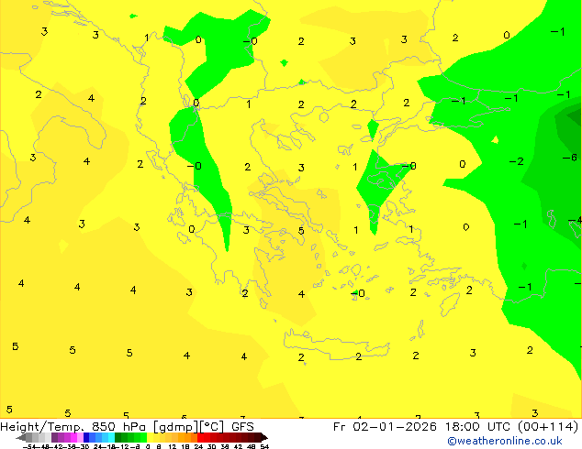
Task: Select the cyan swatch in the color legend
Action: click(x=111, y=437)
